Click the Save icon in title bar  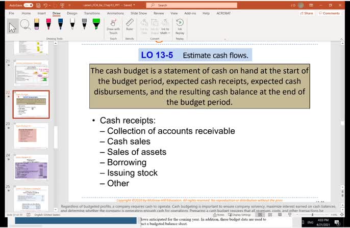(38, 5)
